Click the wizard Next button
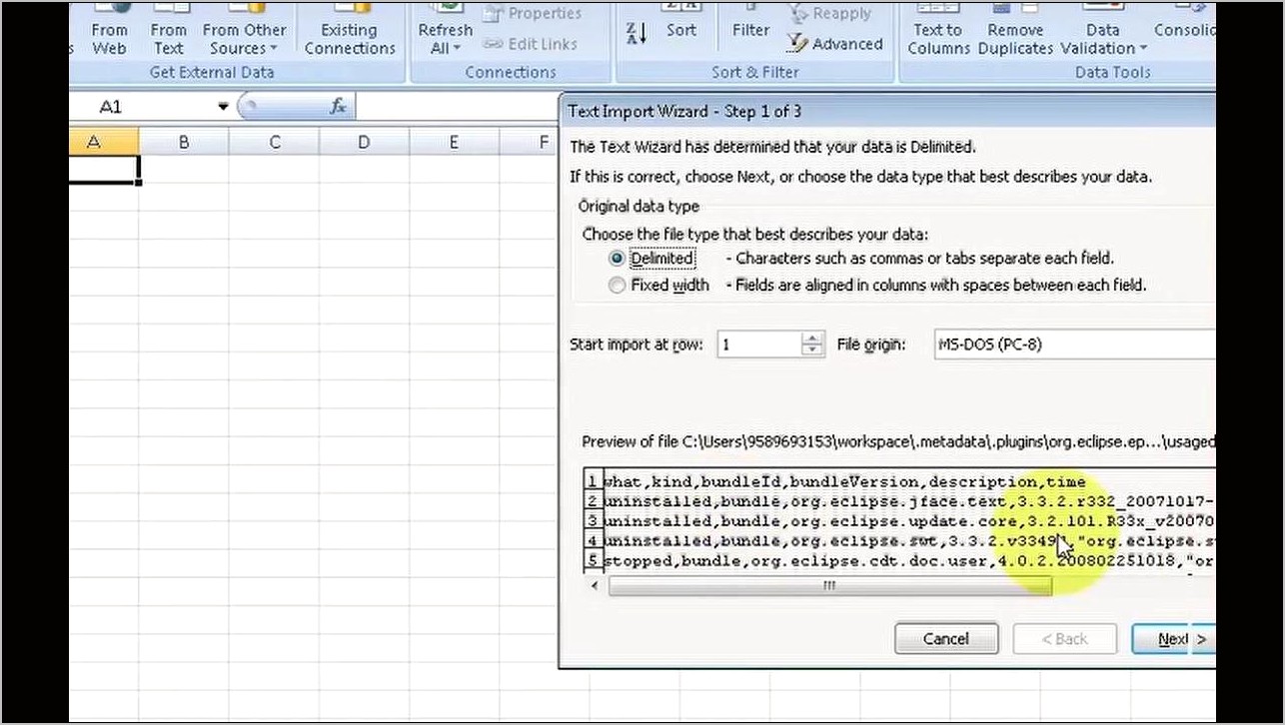The width and height of the screenshot is (1285, 725). (x=1174, y=639)
